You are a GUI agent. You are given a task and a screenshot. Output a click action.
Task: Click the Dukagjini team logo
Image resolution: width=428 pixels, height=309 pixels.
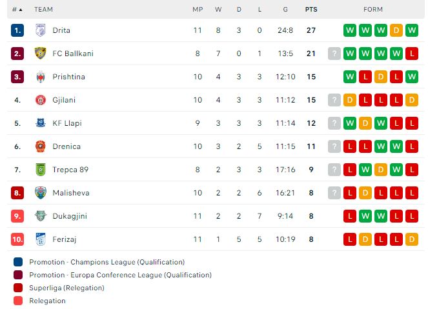pyautogui.click(x=41, y=216)
